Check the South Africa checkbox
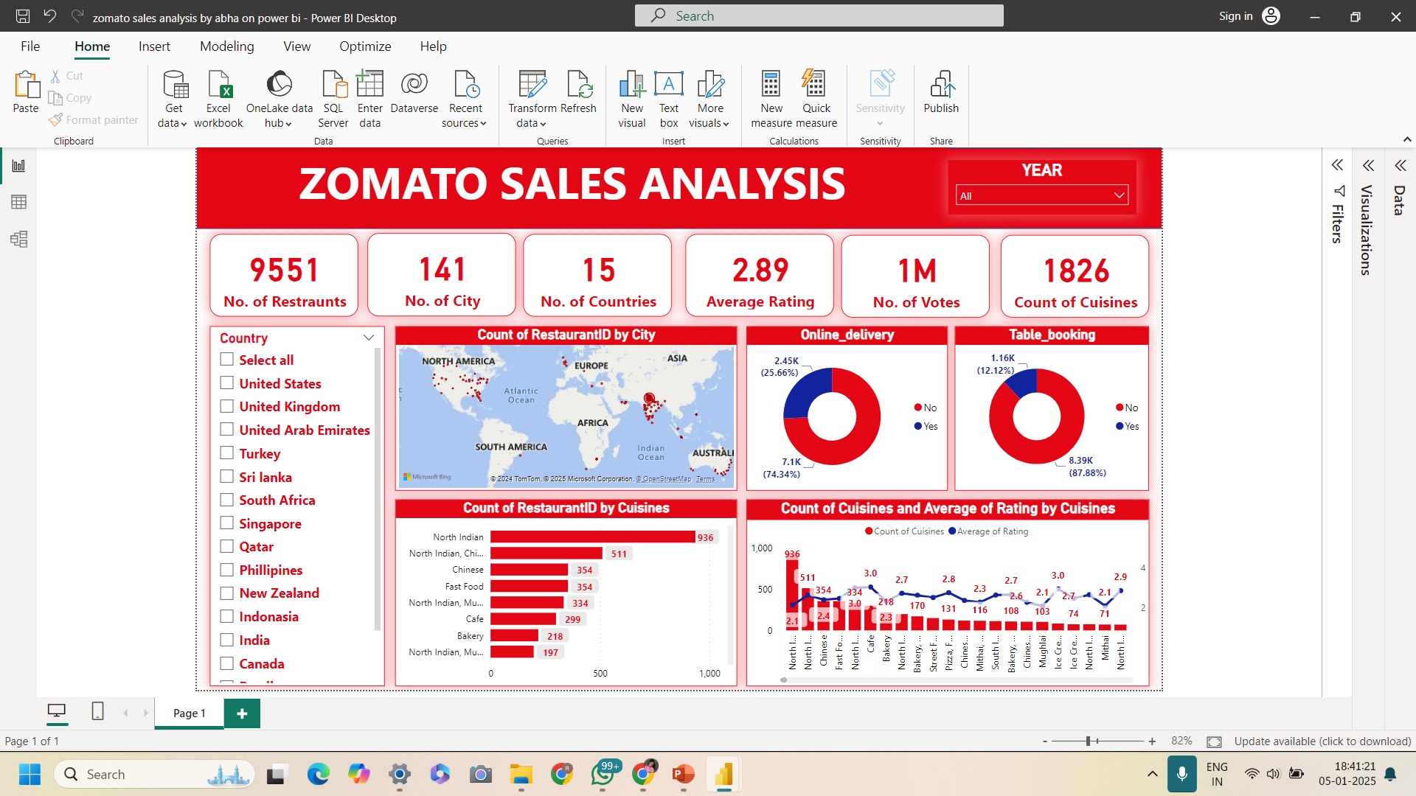The image size is (1416, 796). pos(227,499)
